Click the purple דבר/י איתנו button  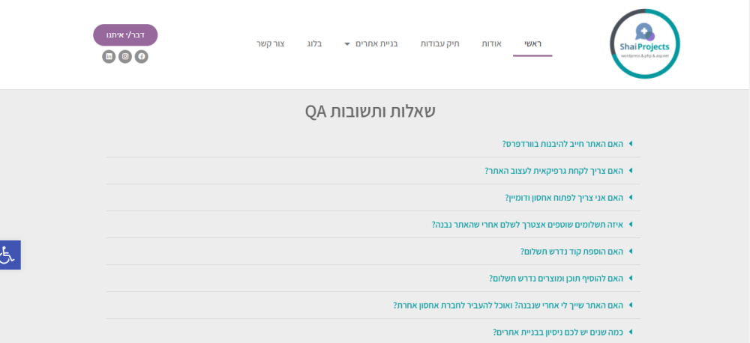pyautogui.click(x=125, y=35)
